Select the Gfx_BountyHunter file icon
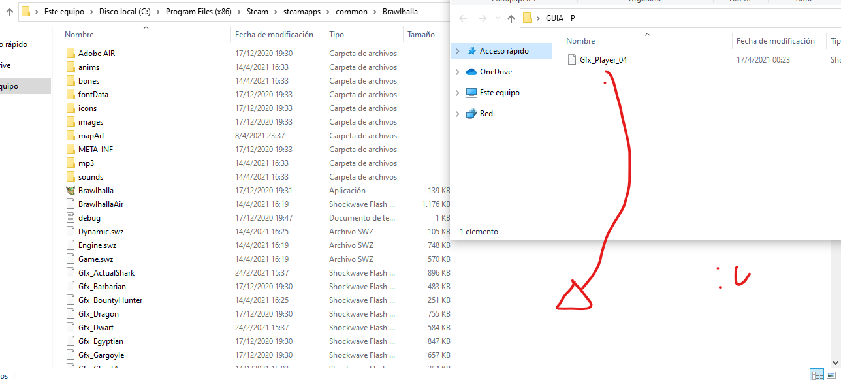Screen dimensions: 841x380 [x=71, y=300]
